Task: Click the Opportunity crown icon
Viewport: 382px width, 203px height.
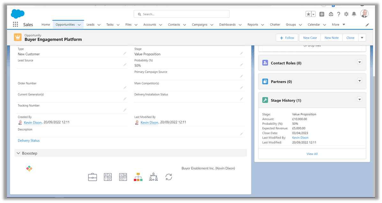Action: [18, 37]
